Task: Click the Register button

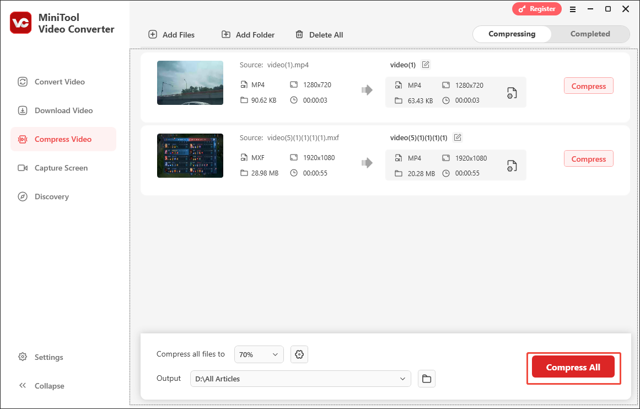Action: coord(537,9)
